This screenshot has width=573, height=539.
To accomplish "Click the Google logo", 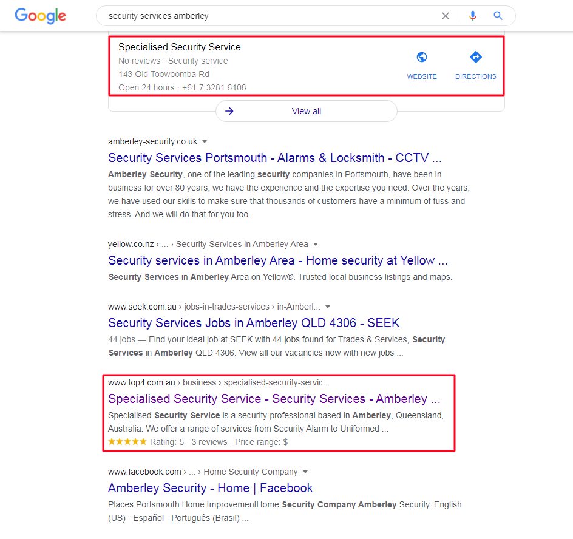I will (40, 16).
